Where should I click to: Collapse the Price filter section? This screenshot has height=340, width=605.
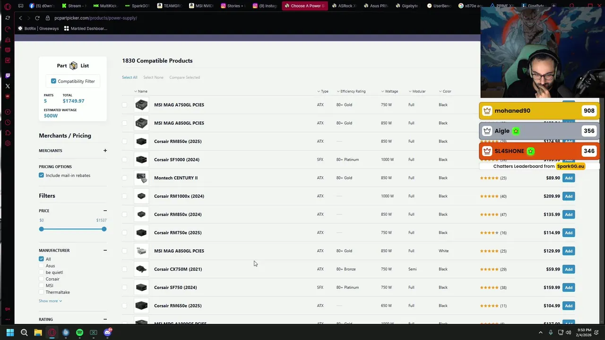pos(105,211)
